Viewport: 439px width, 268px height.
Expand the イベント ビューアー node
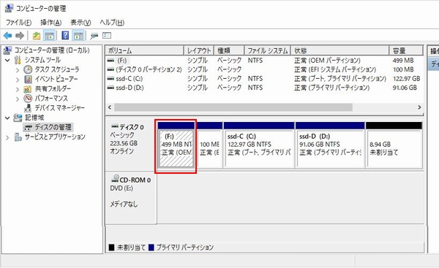click(x=18, y=80)
